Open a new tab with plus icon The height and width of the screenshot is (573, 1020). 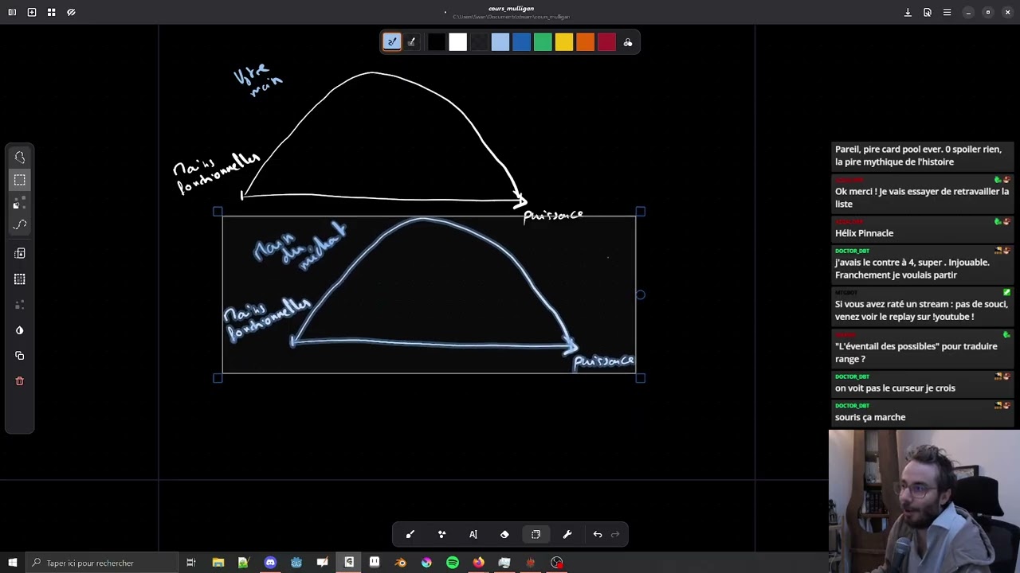click(32, 12)
